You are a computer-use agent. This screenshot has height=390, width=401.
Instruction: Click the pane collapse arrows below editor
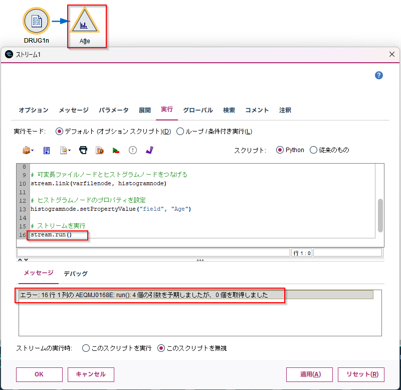[x=23, y=260]
